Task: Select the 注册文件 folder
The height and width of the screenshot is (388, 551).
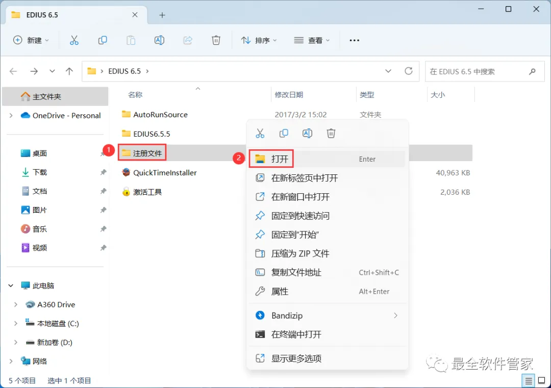Action: point(142,153)
